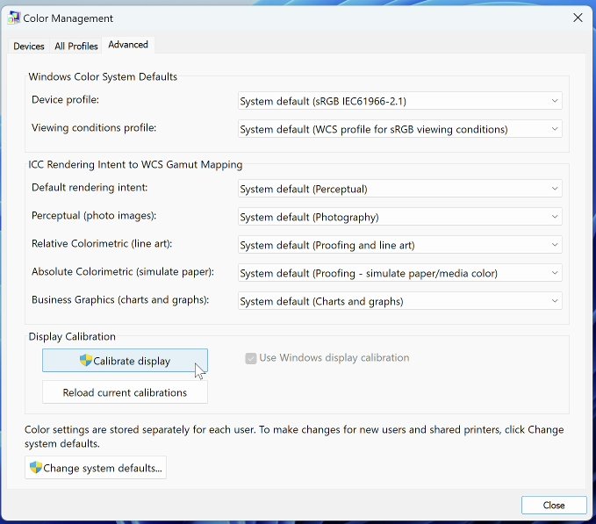Image resolution: width=596 pixels, height=524 pixels.
Task: Switch to the All Profiles tab
Action: (x=76, y=47)
